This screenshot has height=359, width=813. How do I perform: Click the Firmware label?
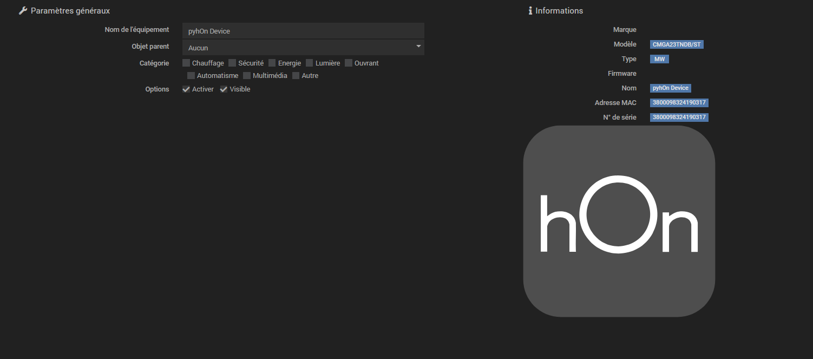[622, 74]
